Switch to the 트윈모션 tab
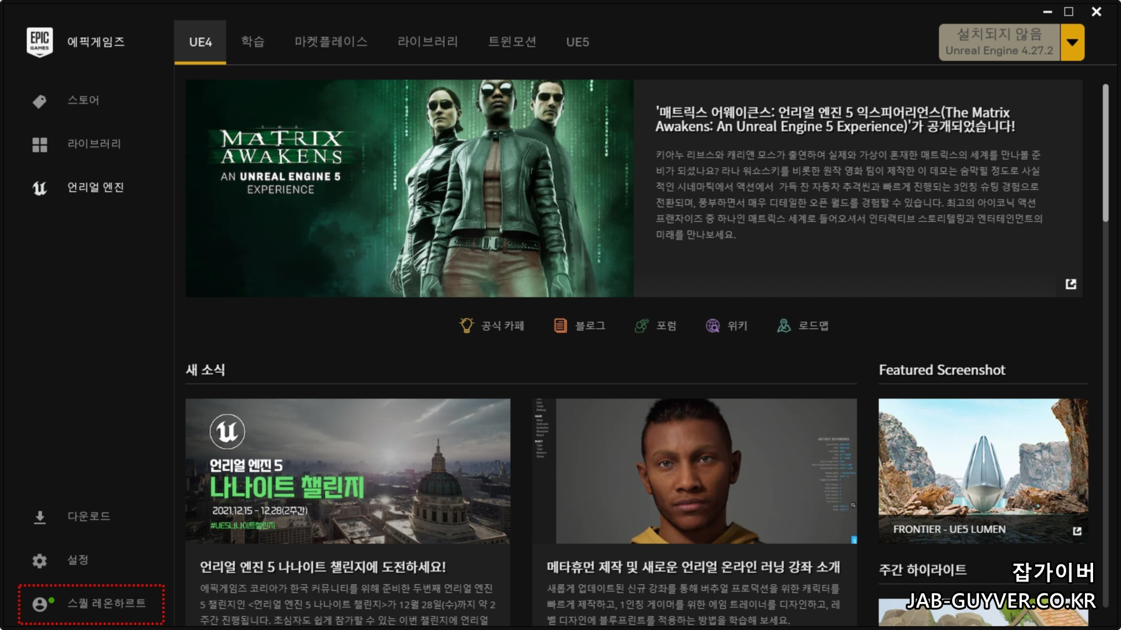1121x630 pixels. (512, 42)
